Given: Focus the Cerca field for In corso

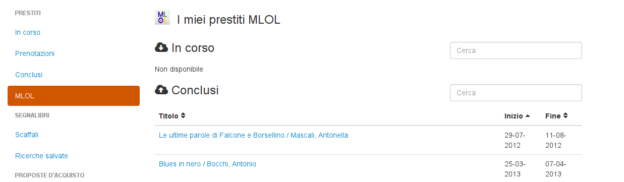Looking at the screenshot, I should pos(516,50).
